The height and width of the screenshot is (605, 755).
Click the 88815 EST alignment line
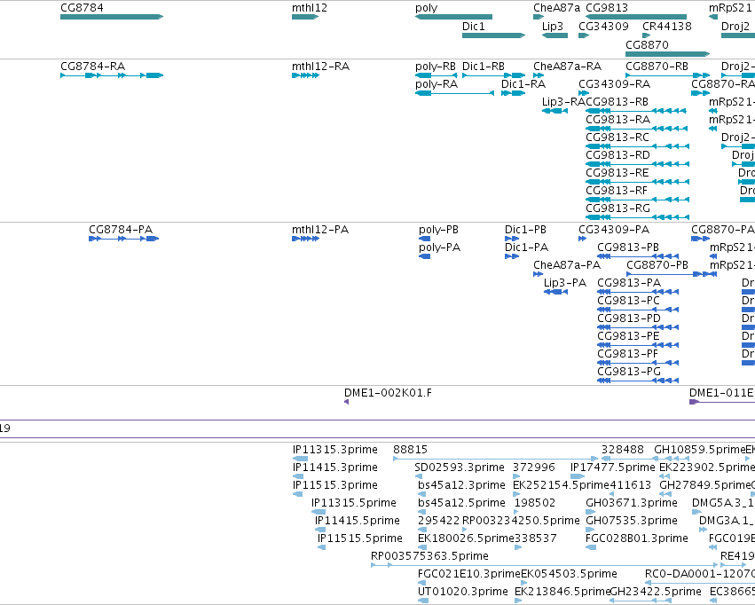tap(495, 459)
